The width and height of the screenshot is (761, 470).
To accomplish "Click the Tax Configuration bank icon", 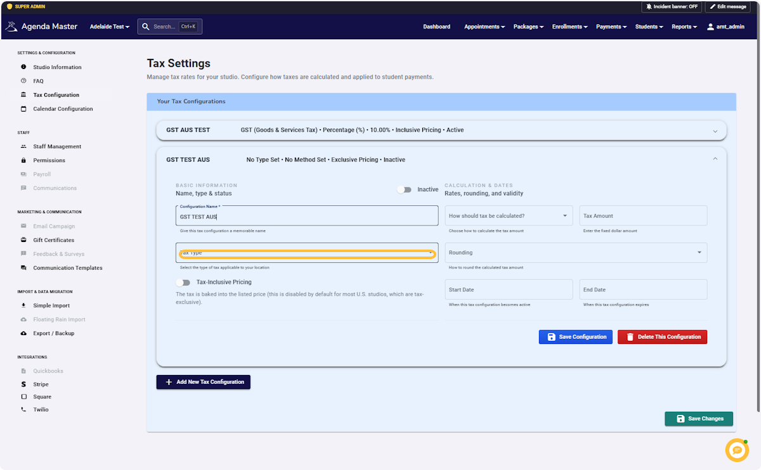I will point(23,95).
